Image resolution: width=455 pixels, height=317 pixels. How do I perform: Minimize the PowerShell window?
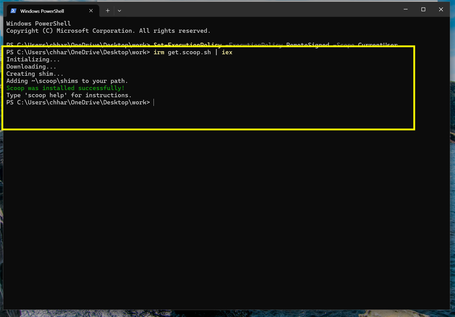point(406,9)
